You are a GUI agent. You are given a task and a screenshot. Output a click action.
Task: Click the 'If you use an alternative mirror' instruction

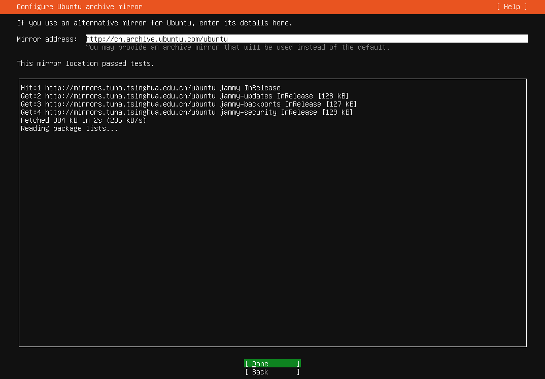pyautogui.click(x=155, y=23)
